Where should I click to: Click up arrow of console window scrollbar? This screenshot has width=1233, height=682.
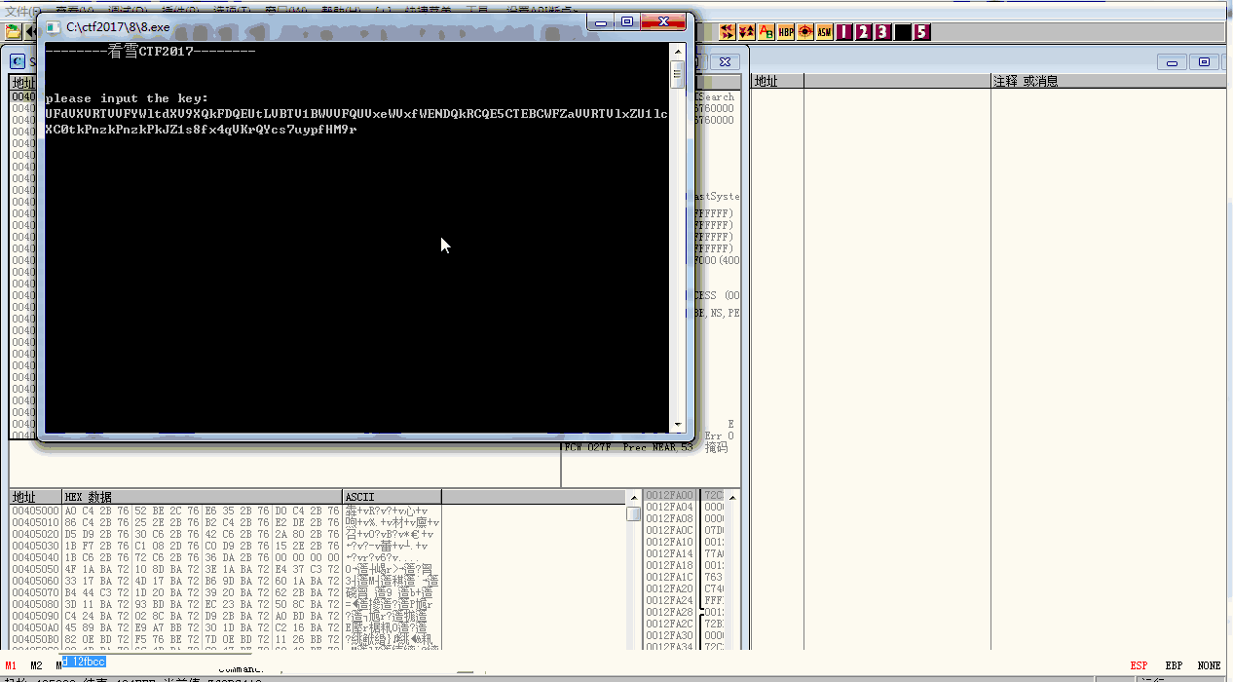(678, 51)
